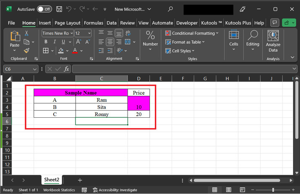Viewport: 300px width, 194px height.
Task: Decrease font size with smaller A icon
Action: [x=87, y=41]
